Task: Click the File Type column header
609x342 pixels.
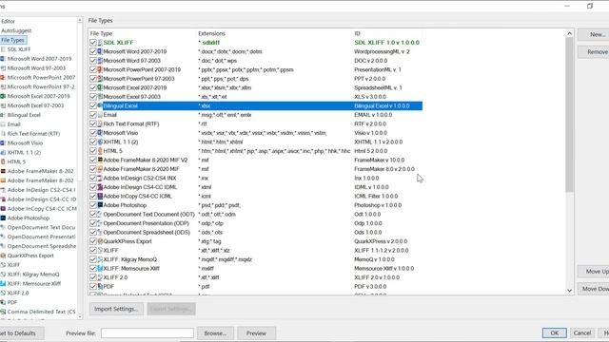Action: pyautogui.click(x=101, y=34)
